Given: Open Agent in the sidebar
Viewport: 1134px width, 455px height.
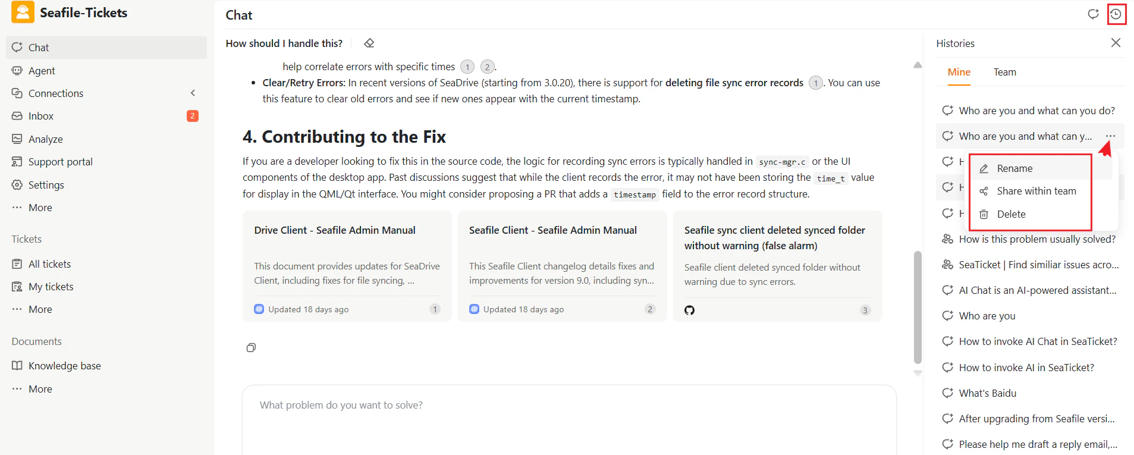Looking at the screenshot, I should 106,71.
